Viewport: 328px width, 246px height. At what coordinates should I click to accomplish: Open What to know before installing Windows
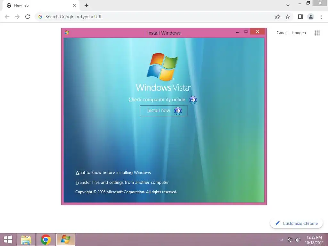(x=113, y=172)
